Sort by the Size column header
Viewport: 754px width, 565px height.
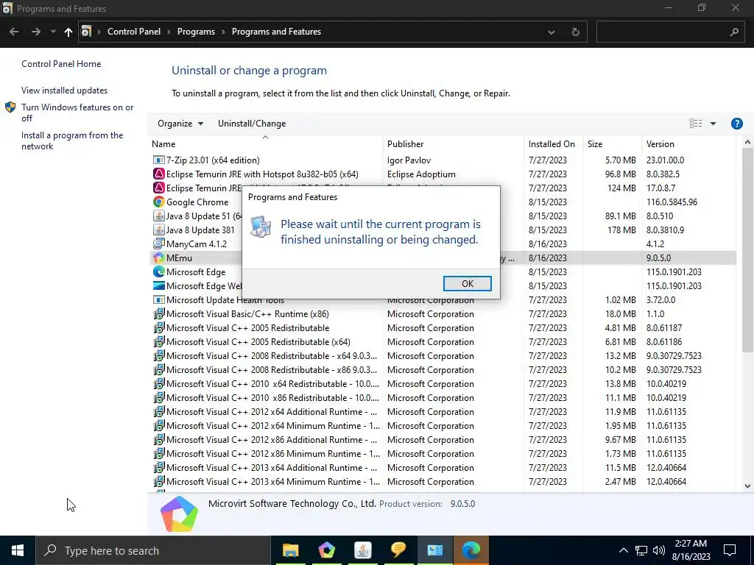612,143
